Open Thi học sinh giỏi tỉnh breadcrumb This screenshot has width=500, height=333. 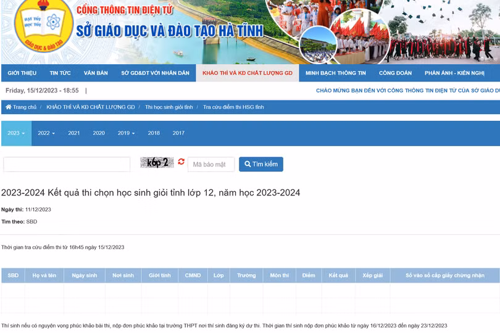(x=169, y=107)
